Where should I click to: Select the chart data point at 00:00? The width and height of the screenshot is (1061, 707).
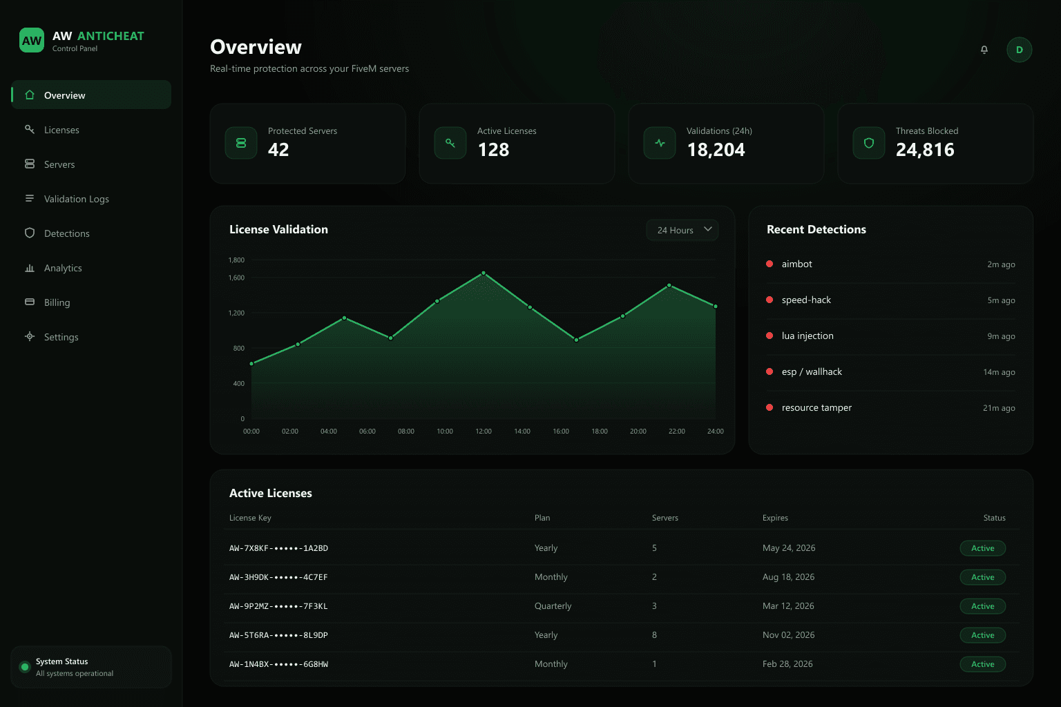(x=251, y=363)
